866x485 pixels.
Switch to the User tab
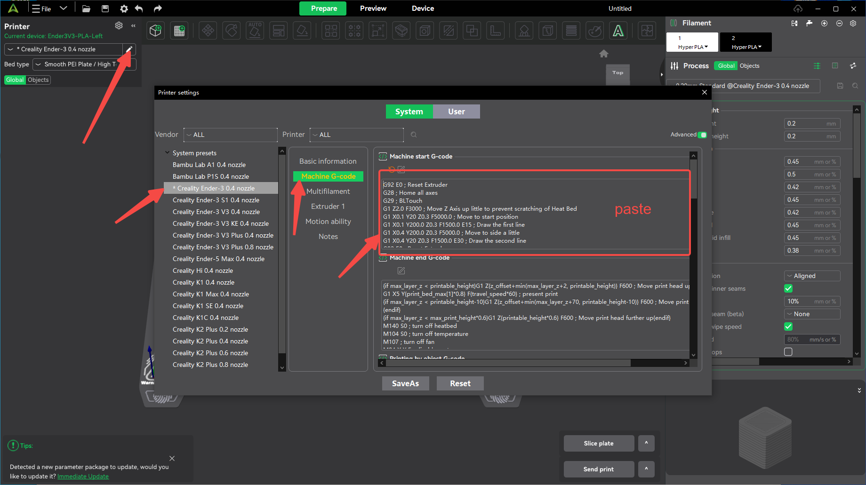tap(456, 111)
